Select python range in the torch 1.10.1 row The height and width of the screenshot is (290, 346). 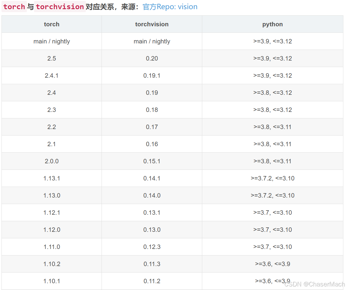tap(272, 281)
